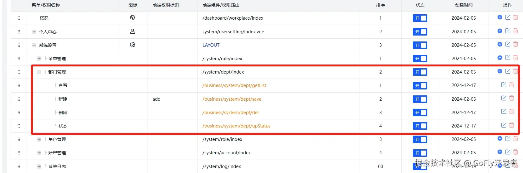Collapse the 系统设置 tree node
Screen dimensions: 523x173
pos(34,45)
